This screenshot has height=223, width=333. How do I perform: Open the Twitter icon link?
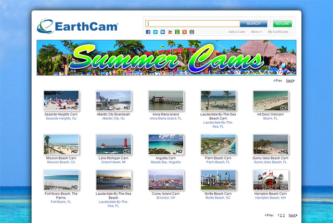pos(156,32)
